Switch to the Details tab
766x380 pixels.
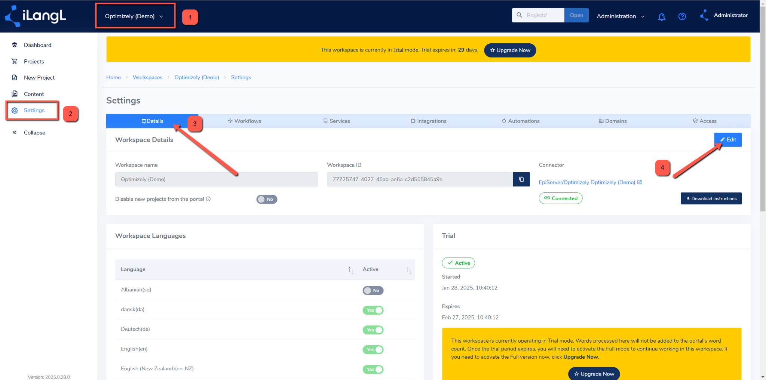[152, 121]
